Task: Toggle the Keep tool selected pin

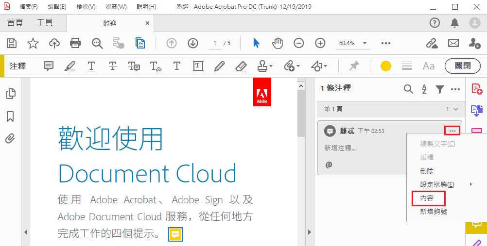Action: [x=354, y=66]
